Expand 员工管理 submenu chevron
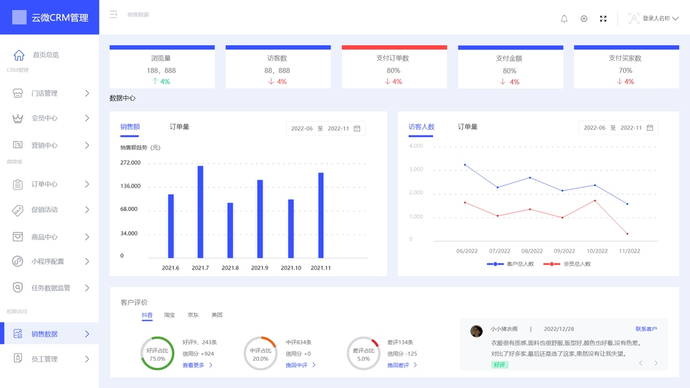Viewport: 690px width, 388px height. (87, 359)
